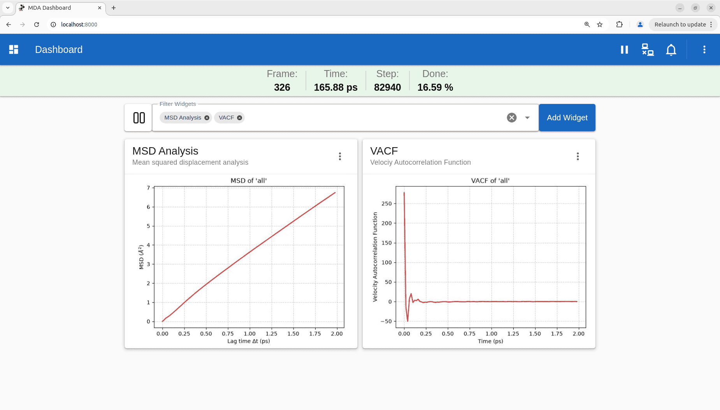Screen dimensions: 720x410
Task: Expand the Filter Widgets dropdown arrow
Action: pos(527,118)
